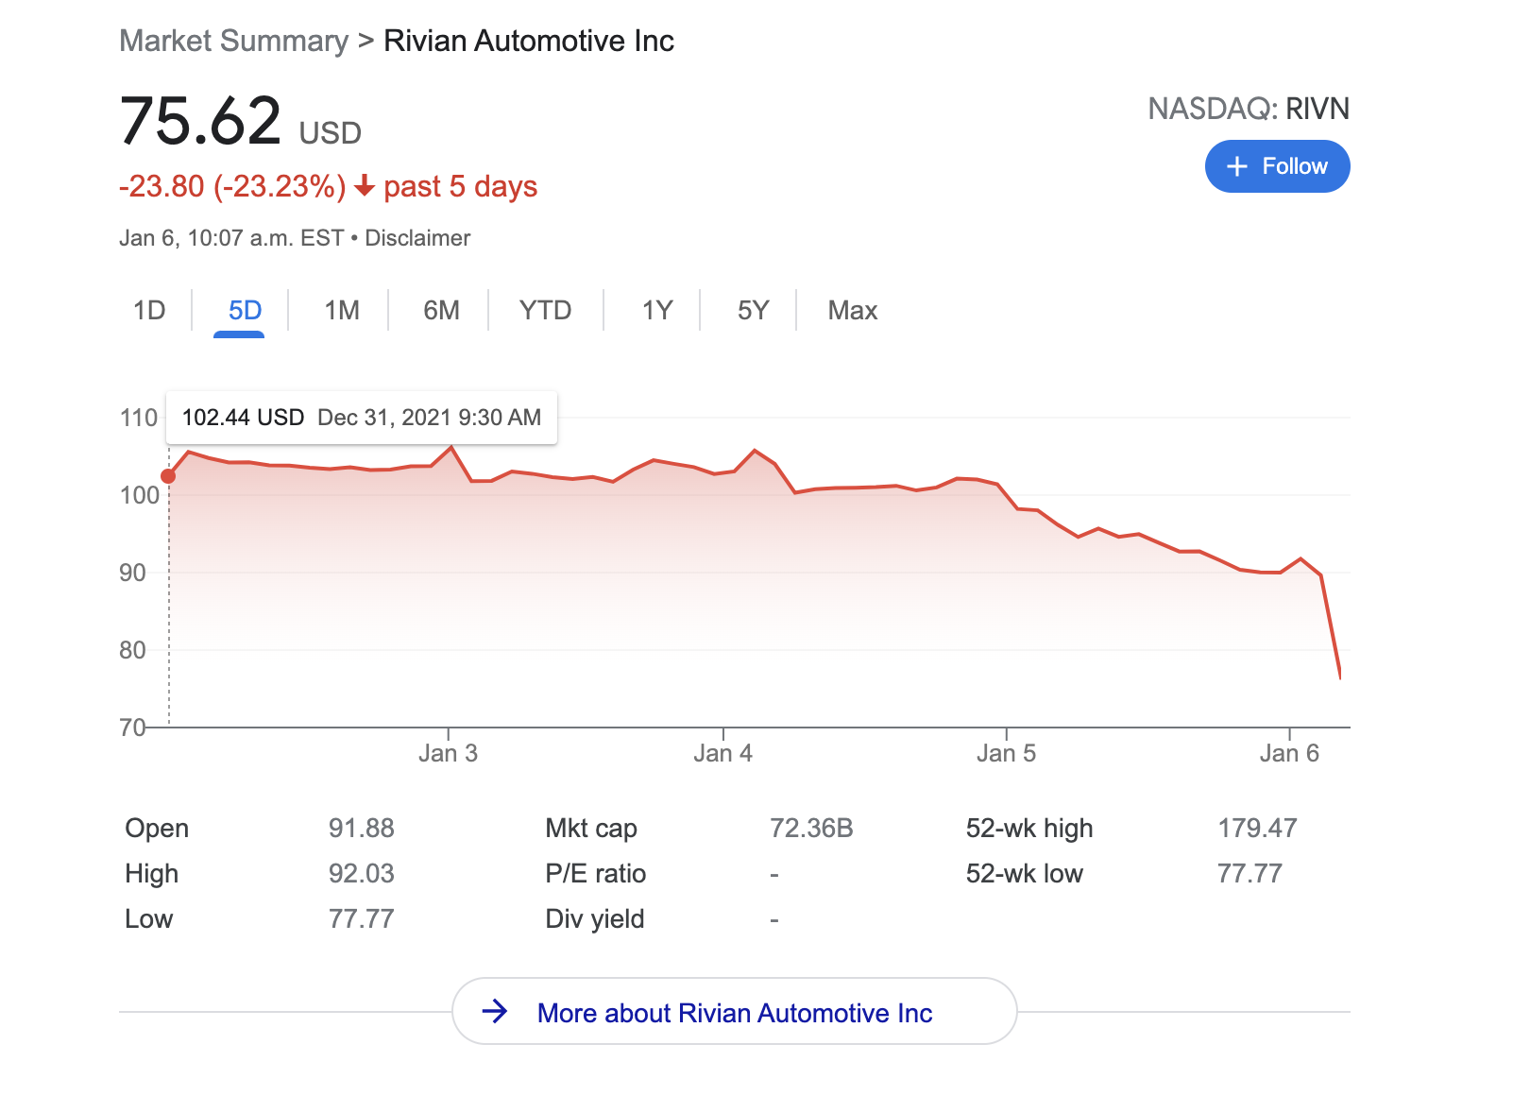Click the Follow button
Image resolution: width=1530 pixels, height=1096 pixels.
tap(1277, 166)
